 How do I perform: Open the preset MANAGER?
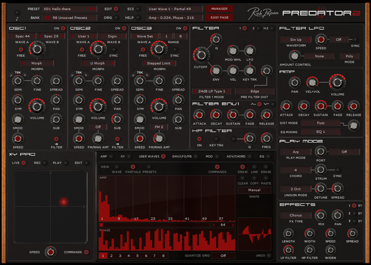(x=219, y=8)
